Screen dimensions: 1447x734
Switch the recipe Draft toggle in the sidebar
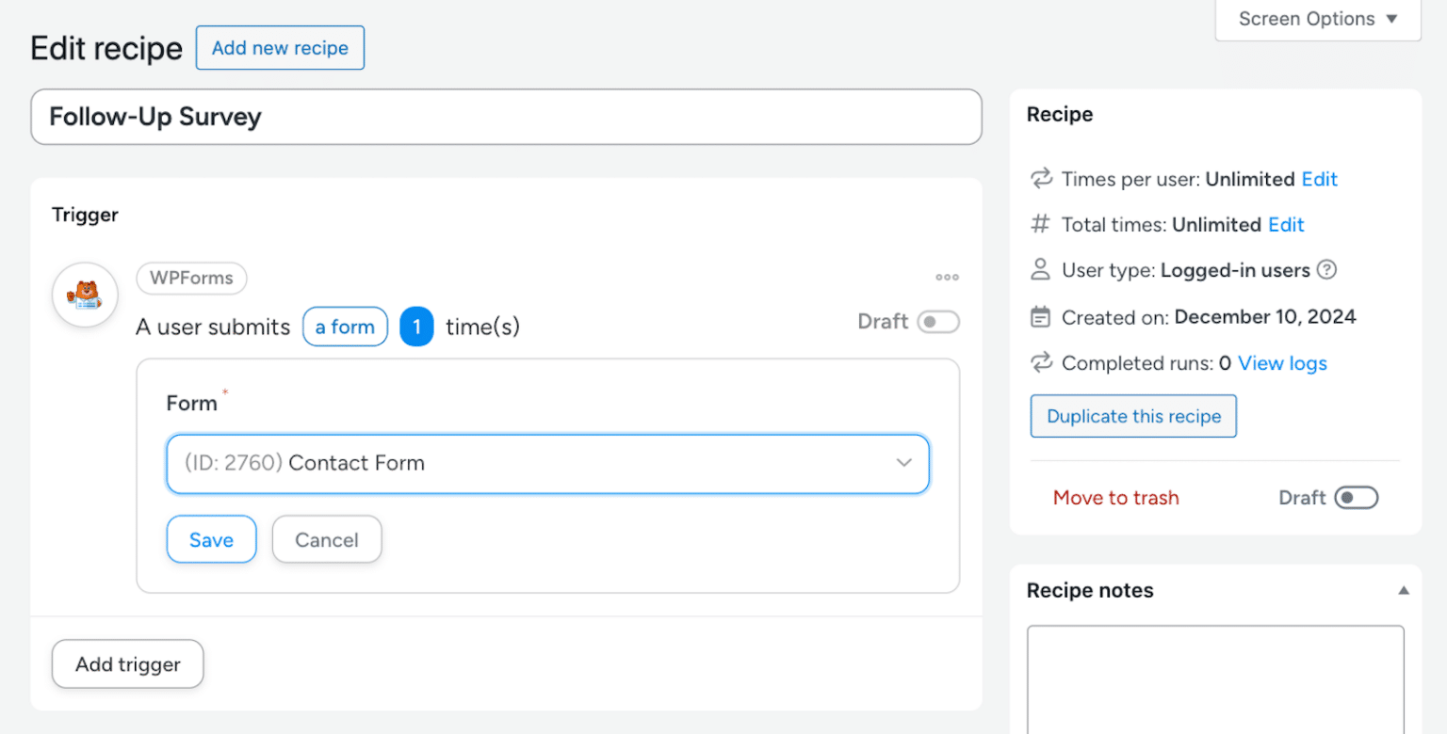pyautogui.click(x=1357, y=498)
